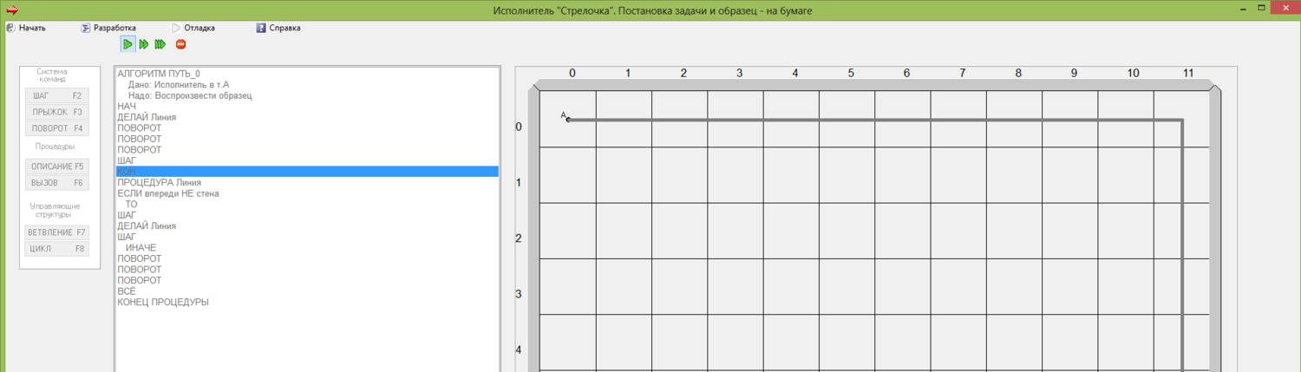Select 'ЕСЛИ впереди НЕ стена' line

click(168, 193)
